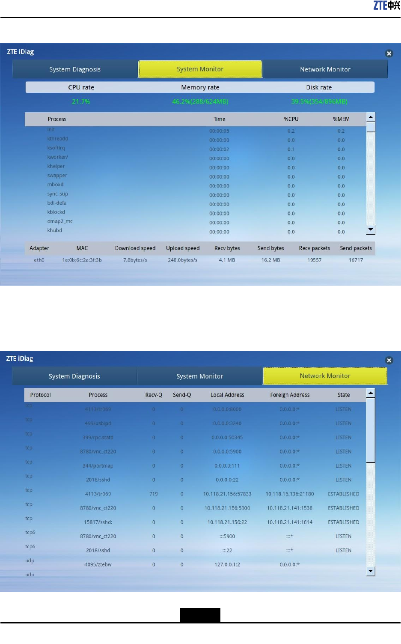Image resolution: width=401 pixels, height=644 pixels.
Task: Click Recv packets value 19557
Action: pyautogui.click(x=315, y=260)
